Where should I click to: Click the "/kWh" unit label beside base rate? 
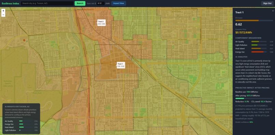(107, 3)
